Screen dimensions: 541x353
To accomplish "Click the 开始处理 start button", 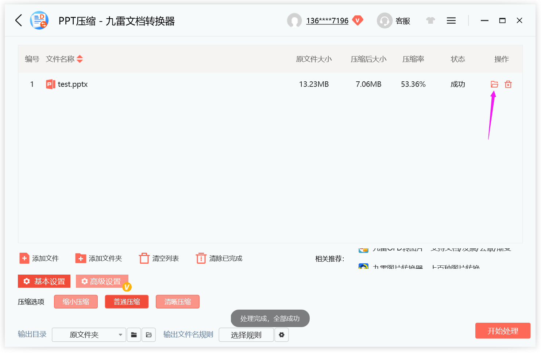I will [x=503, y=331].
